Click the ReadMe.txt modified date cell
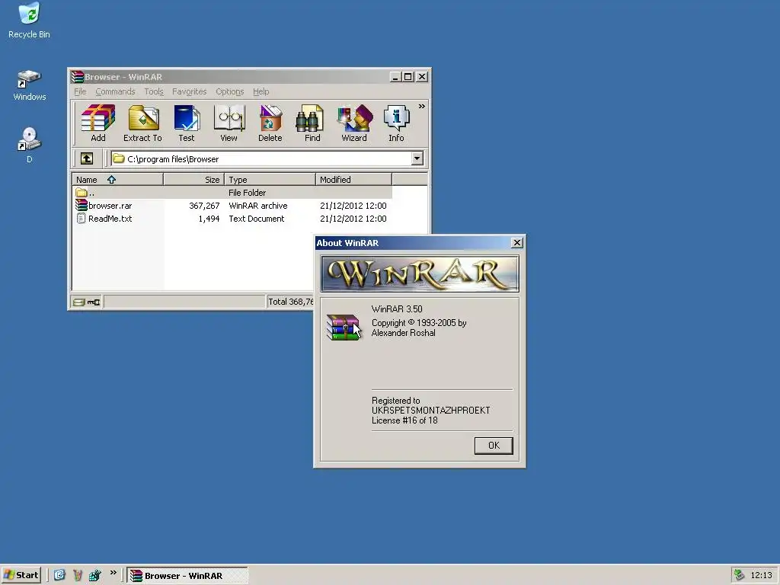780x585 pixels. pyautogui.click(x=353, y=219)
